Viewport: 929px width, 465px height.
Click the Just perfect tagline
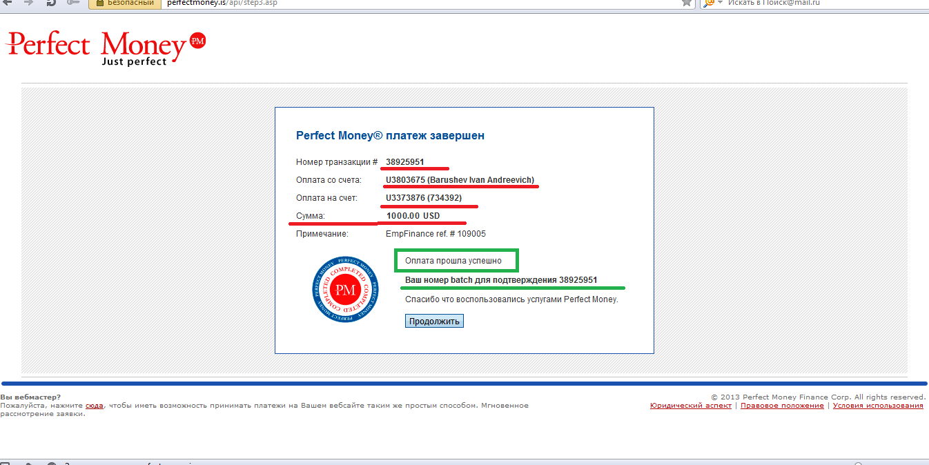click(134, 61)
